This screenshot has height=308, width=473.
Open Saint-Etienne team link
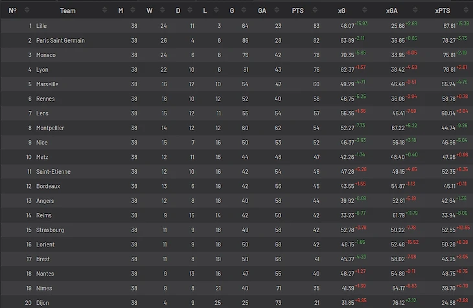[53, 172]
